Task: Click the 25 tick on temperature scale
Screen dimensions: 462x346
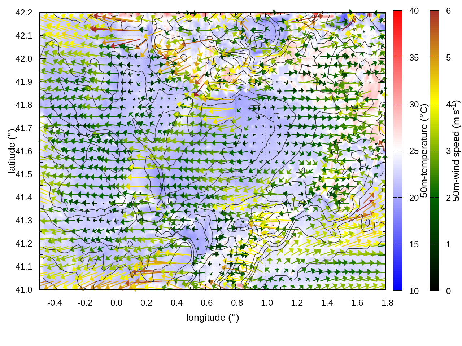Action: (x=414, y=151)
